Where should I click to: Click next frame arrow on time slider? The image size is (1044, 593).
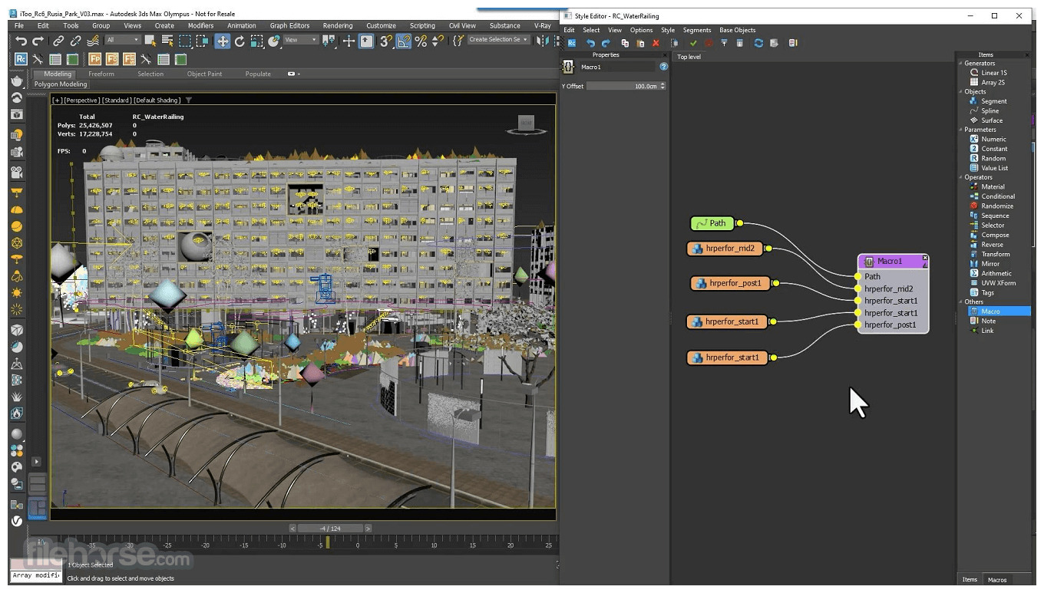pos(368,529)
